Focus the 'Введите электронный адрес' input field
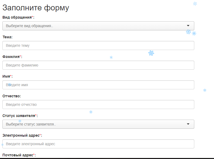214x159 pixels. [x=98, y=144]
